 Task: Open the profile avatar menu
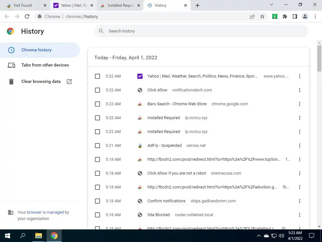pos(305,16)
